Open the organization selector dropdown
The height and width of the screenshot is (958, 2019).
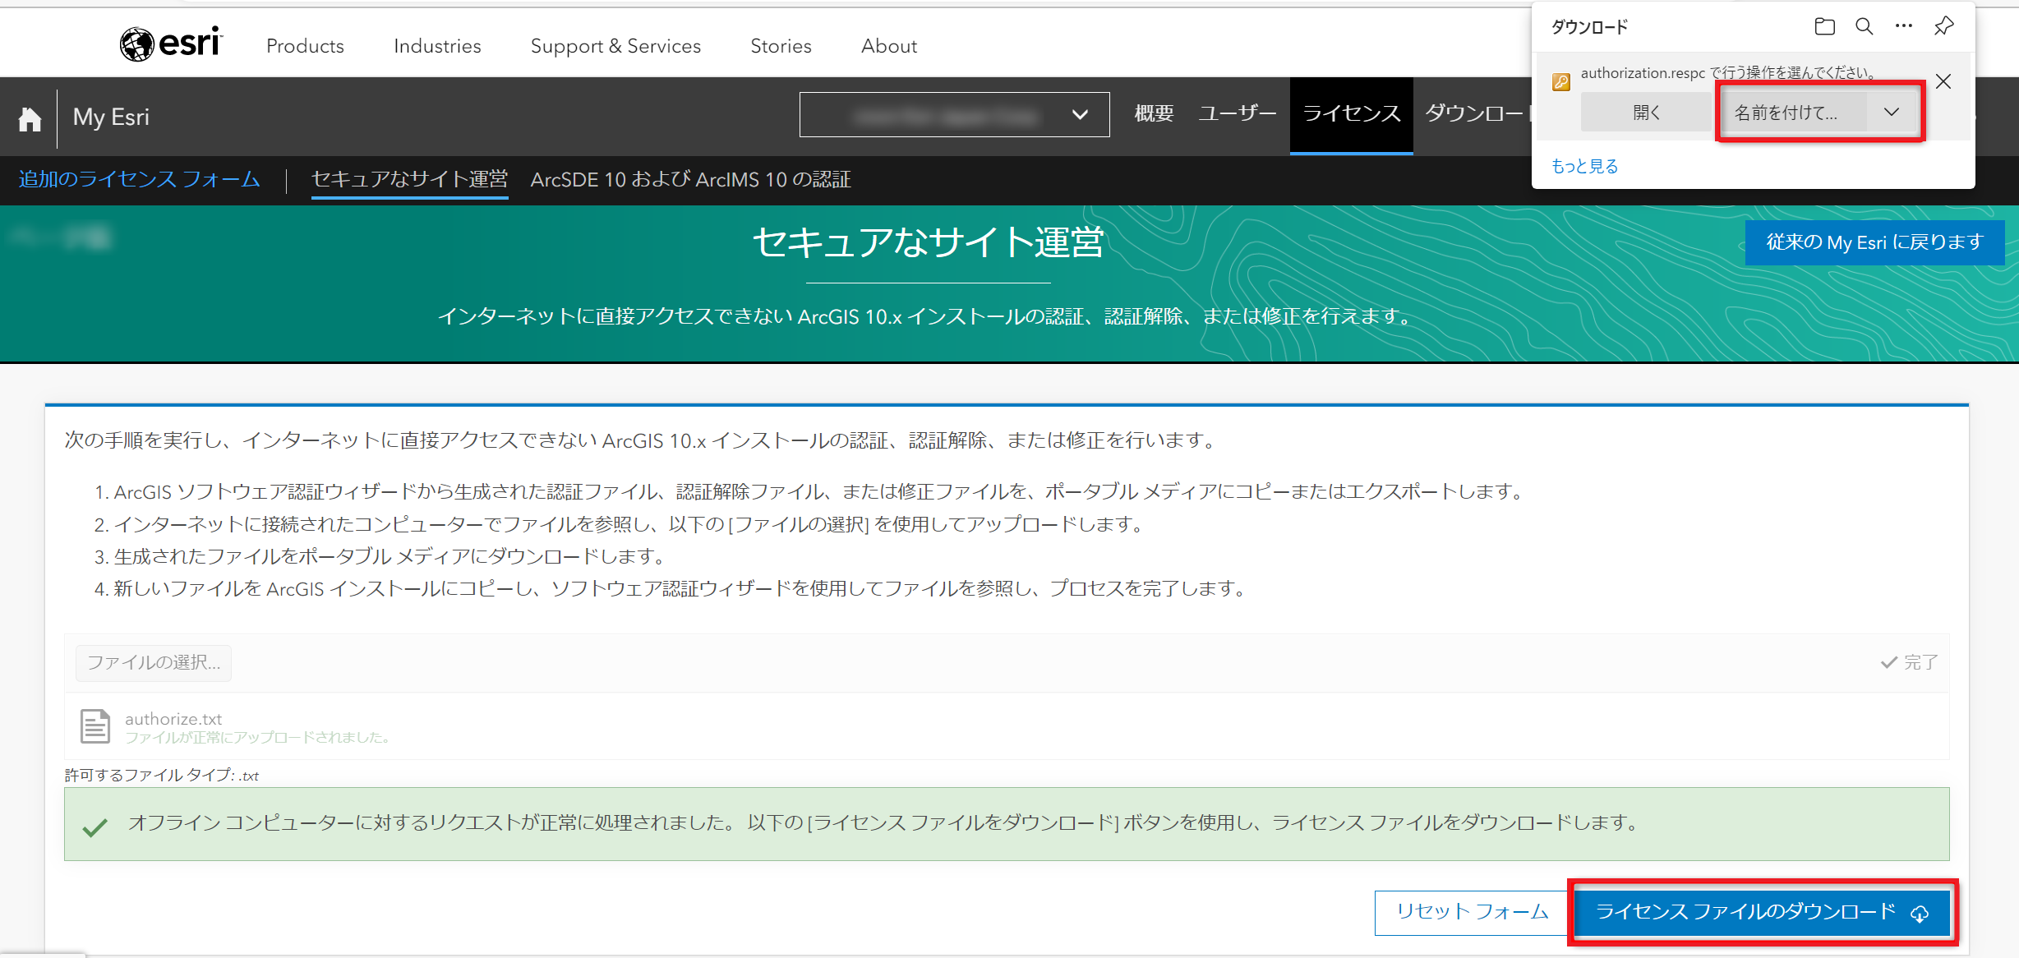click(954, 115)
